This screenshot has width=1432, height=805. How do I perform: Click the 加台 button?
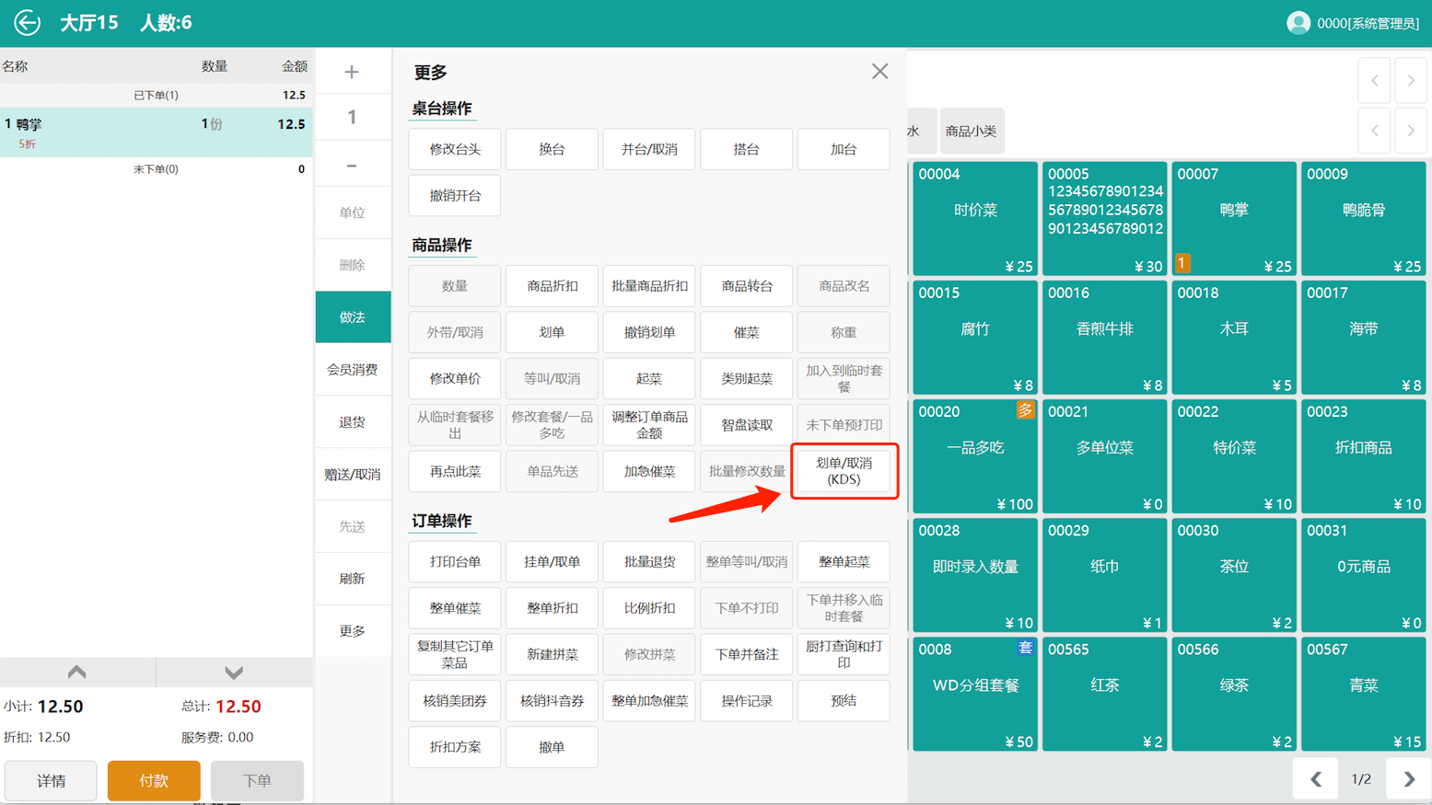[844, 149]
